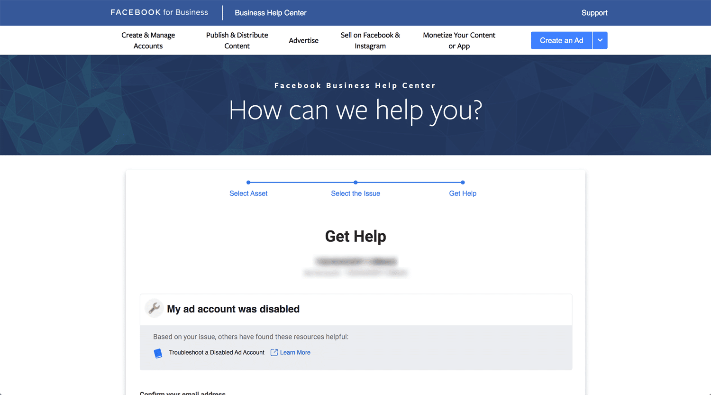Open Monetize Your Content or App menu

coord(459,40)
